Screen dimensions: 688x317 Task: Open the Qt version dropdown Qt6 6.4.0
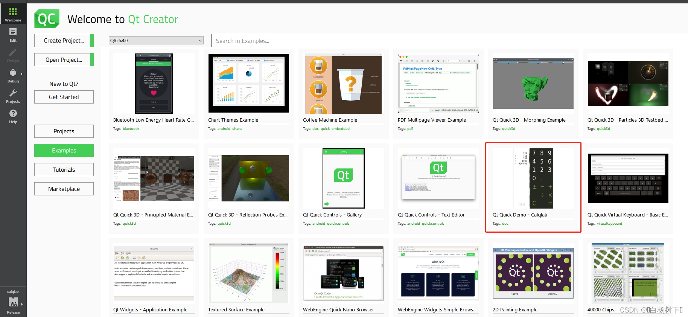click(x=156, y=40)
